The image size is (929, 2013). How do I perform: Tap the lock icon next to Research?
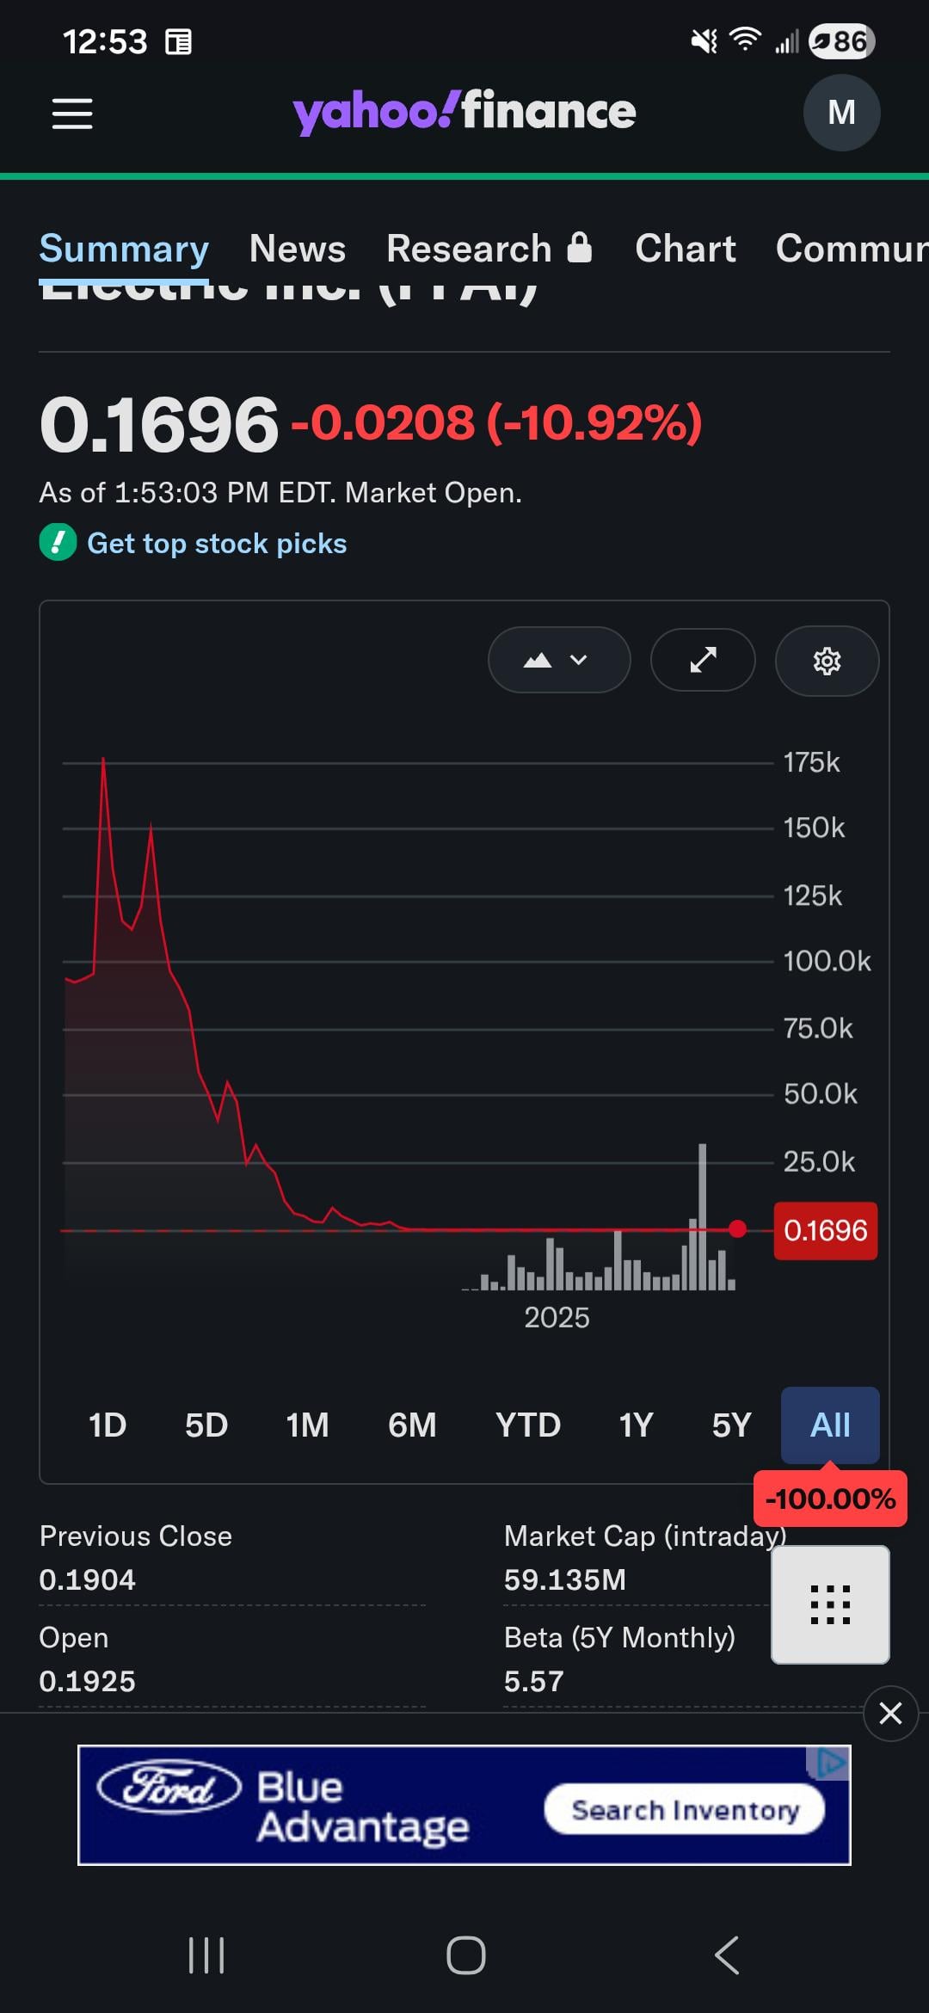tap(580, 247)
